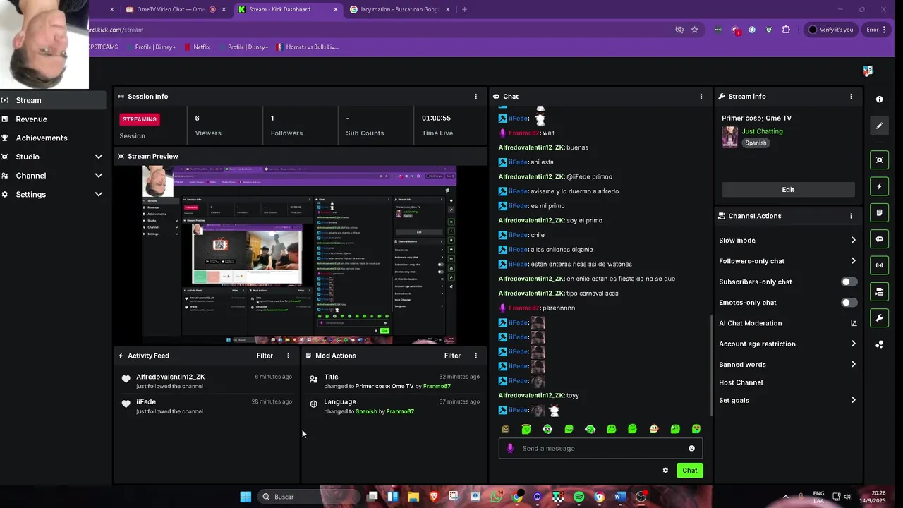Image resolution: width=903 pixels, height=508 pixels.
Task: Open WhatsApp from the taskbar
Action: pyautogui.click(x=496, y=497)
